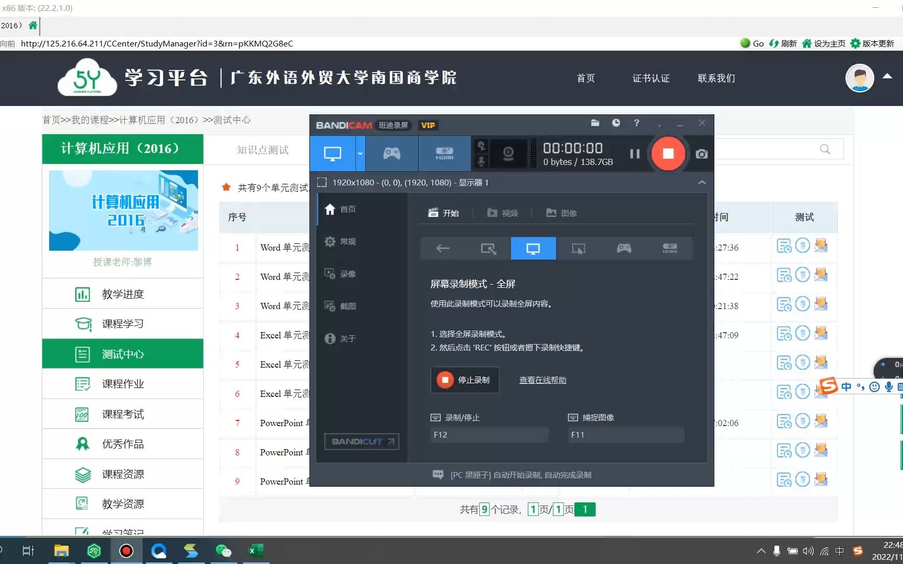Open Bandicam 录像 sidebar tab
This screenshot has width=903, height=564.
(362, 274)
